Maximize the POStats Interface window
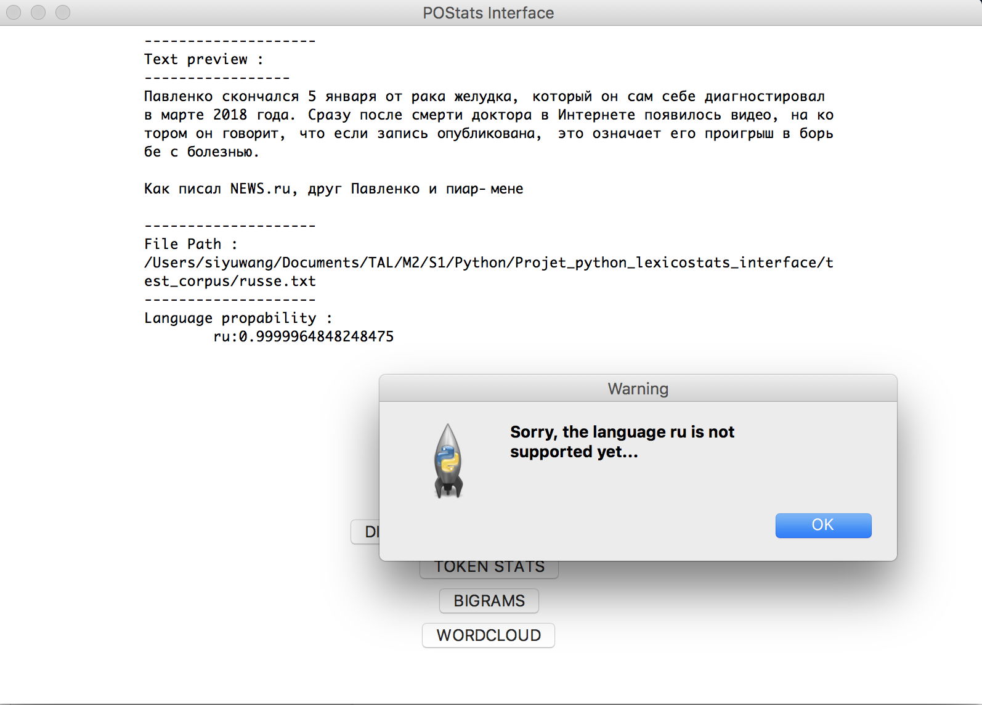Image resolution: width=982 pixels, height=705 pixels. (x=63, y=12)
